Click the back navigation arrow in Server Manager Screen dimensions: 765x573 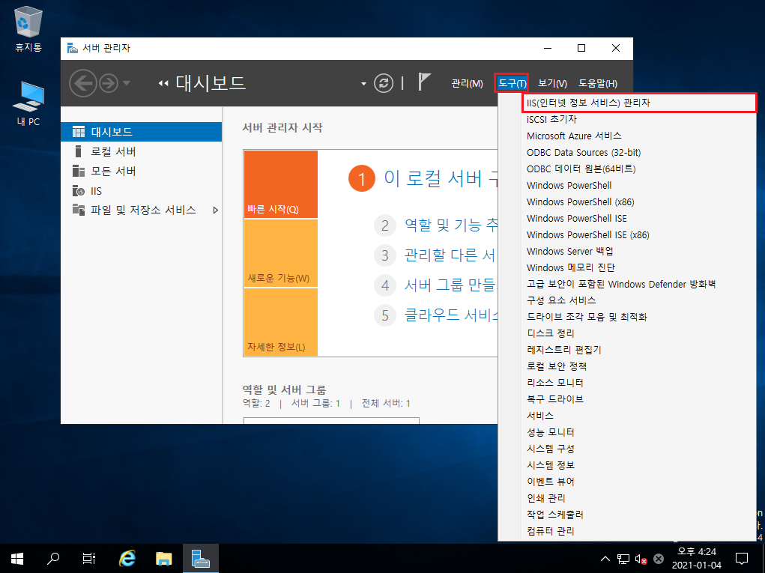pyautogui.click(x=82, y=83)
